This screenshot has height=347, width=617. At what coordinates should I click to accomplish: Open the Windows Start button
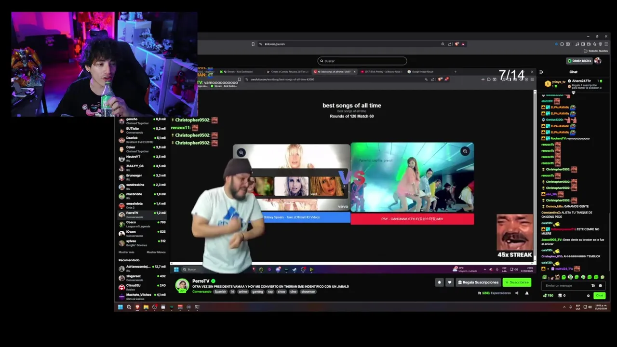tap(120, 307)
